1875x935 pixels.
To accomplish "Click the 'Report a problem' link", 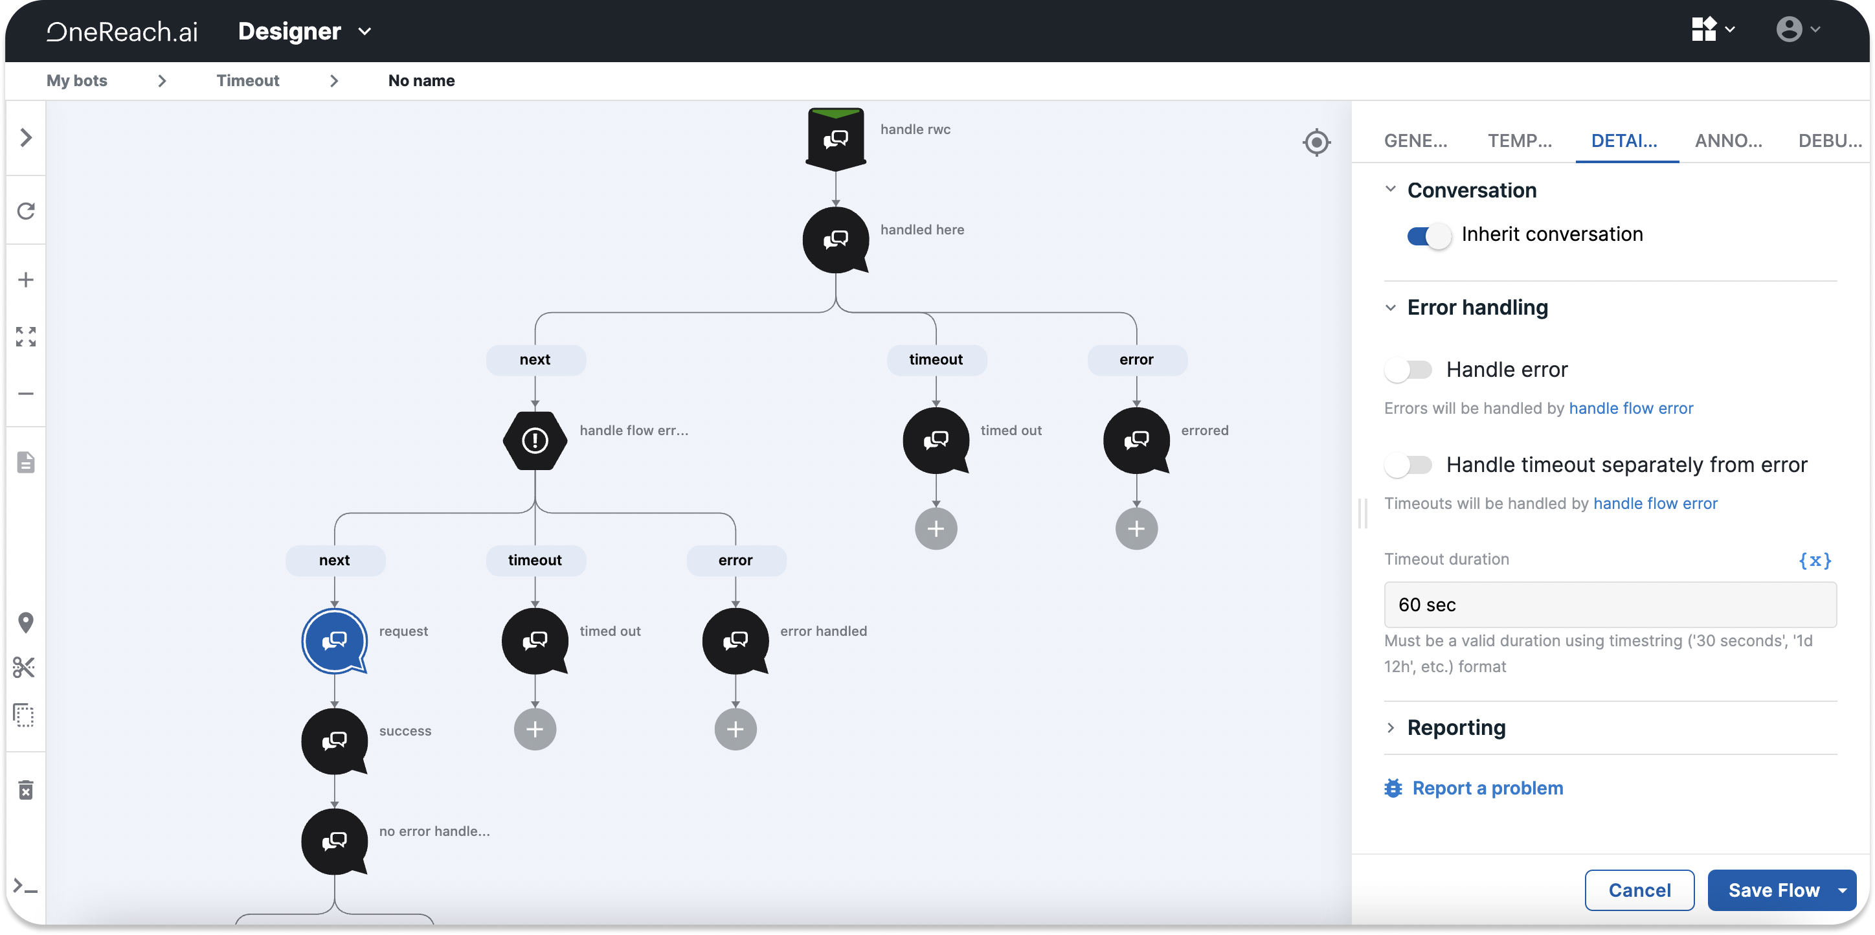I will (x=1487, y=788).
